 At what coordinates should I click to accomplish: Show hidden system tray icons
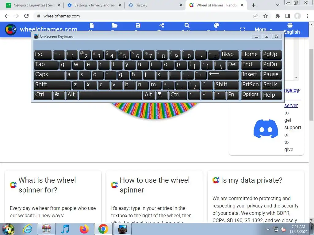pyautogui.click(x=268, y=229)
